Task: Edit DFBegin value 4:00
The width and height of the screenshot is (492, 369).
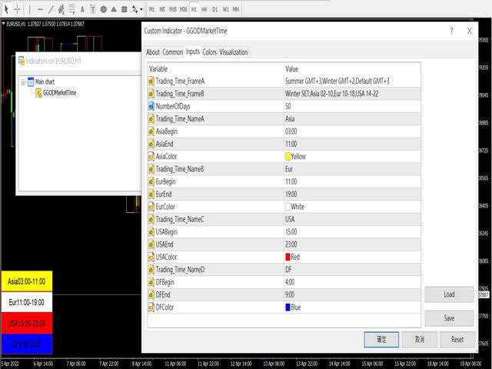Action: click(352, 282)
